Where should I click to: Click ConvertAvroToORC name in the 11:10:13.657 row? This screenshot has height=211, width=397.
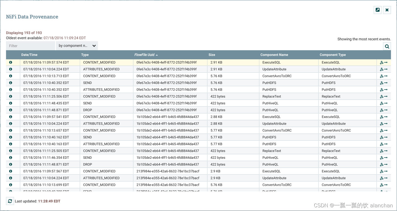pos(277,130)
